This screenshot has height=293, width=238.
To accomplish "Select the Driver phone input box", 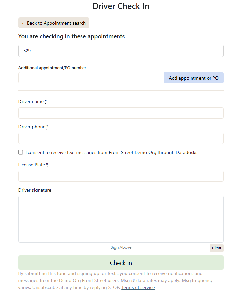I will [121, 138].
